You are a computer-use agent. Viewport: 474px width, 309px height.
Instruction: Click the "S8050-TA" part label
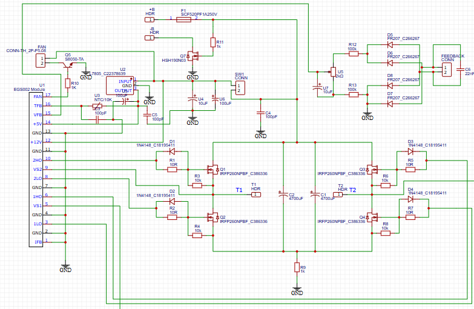coord(74,59)
